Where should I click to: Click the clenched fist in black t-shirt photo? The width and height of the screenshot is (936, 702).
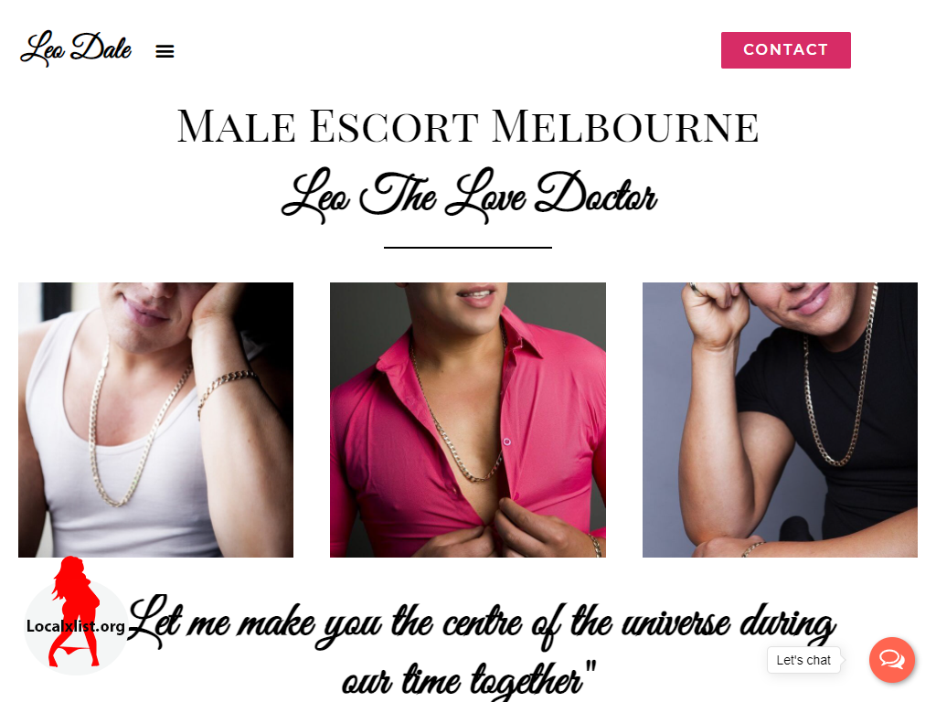715,313
